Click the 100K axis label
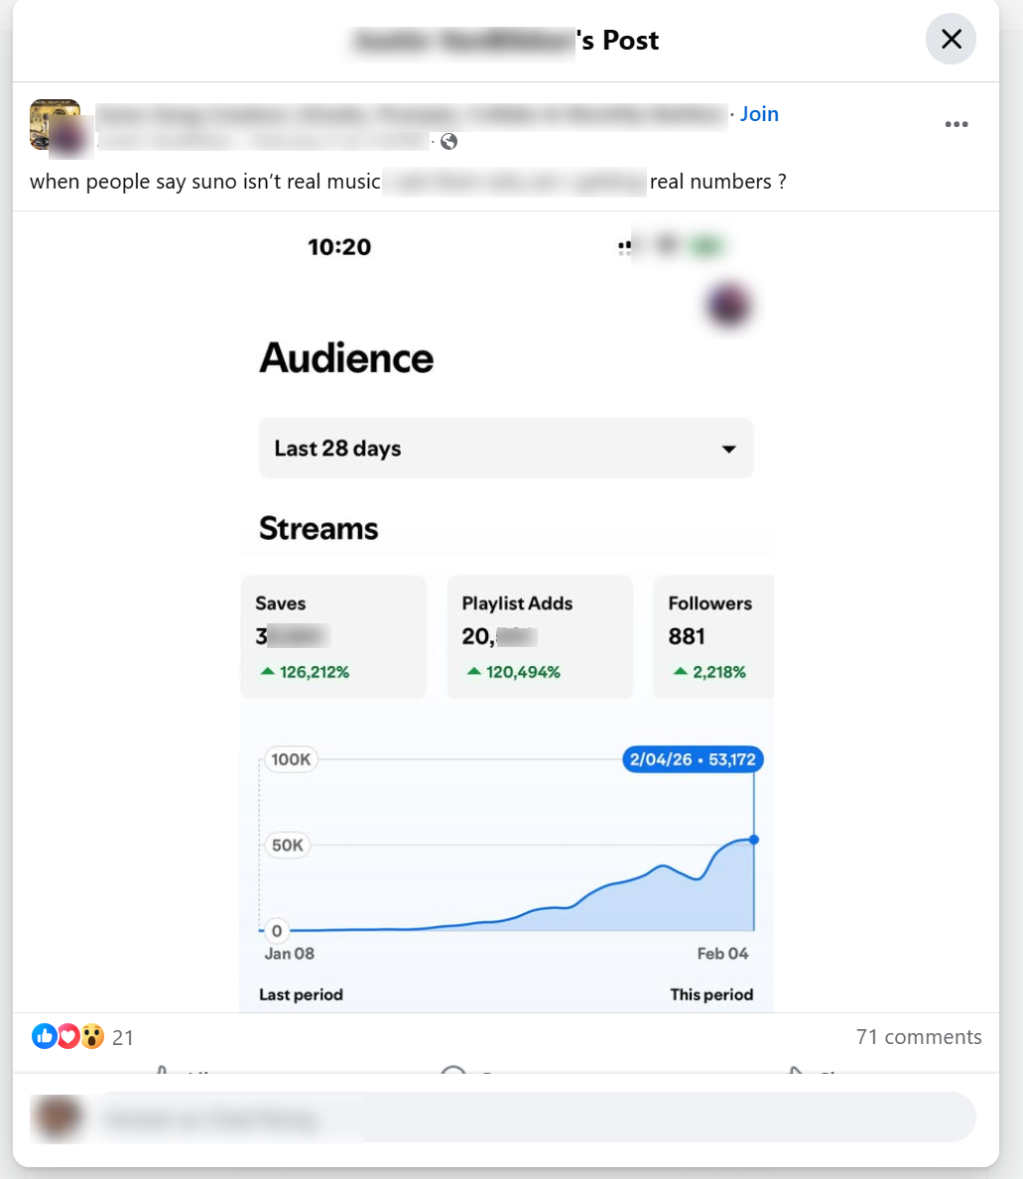The width and height of the screenshot is (1023, 1179). point(291,759)
